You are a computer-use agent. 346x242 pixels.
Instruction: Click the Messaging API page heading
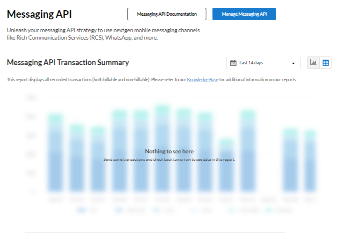click(x=38, y=14)
